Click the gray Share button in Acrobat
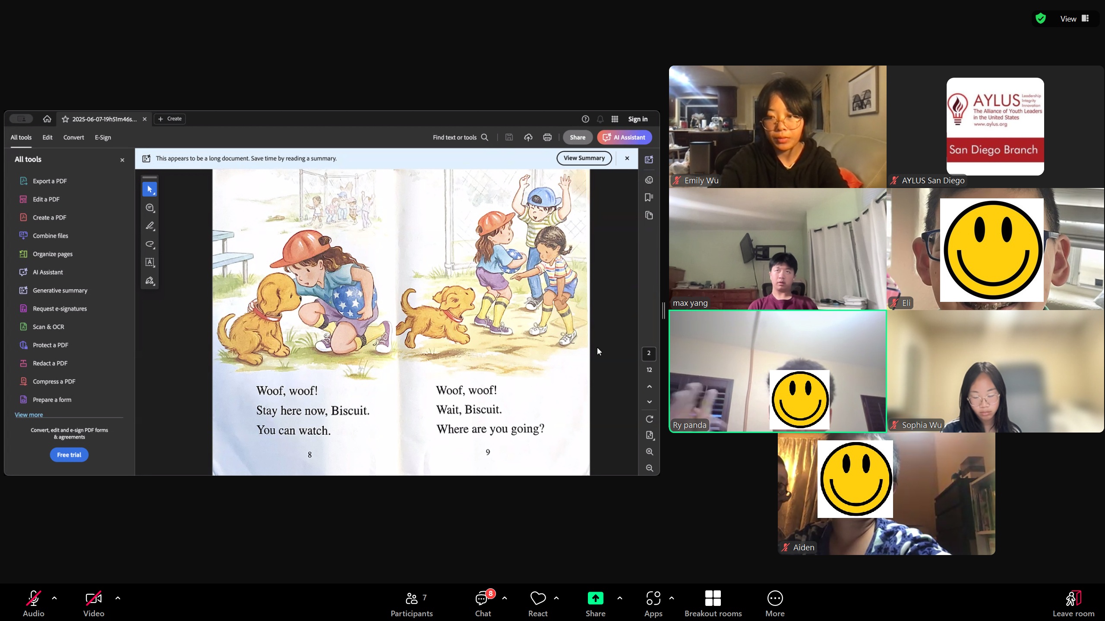This screenshot has height=621, width=1105. [x=578, y=137]
